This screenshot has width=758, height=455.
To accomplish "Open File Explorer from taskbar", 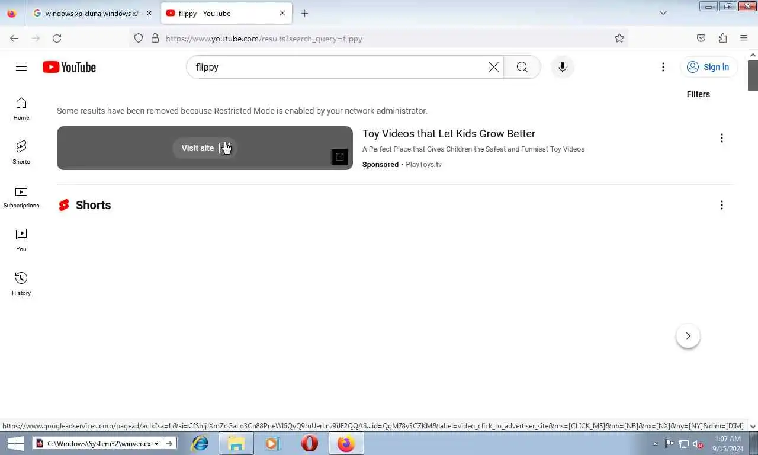I will 236,443.
